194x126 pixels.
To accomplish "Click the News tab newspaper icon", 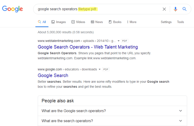I will coord(92,22).
